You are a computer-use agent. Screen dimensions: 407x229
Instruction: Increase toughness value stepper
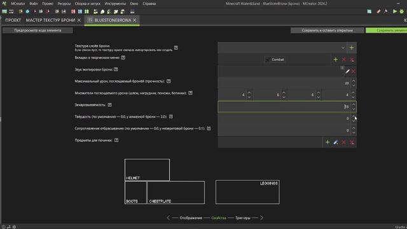[354, 116]
